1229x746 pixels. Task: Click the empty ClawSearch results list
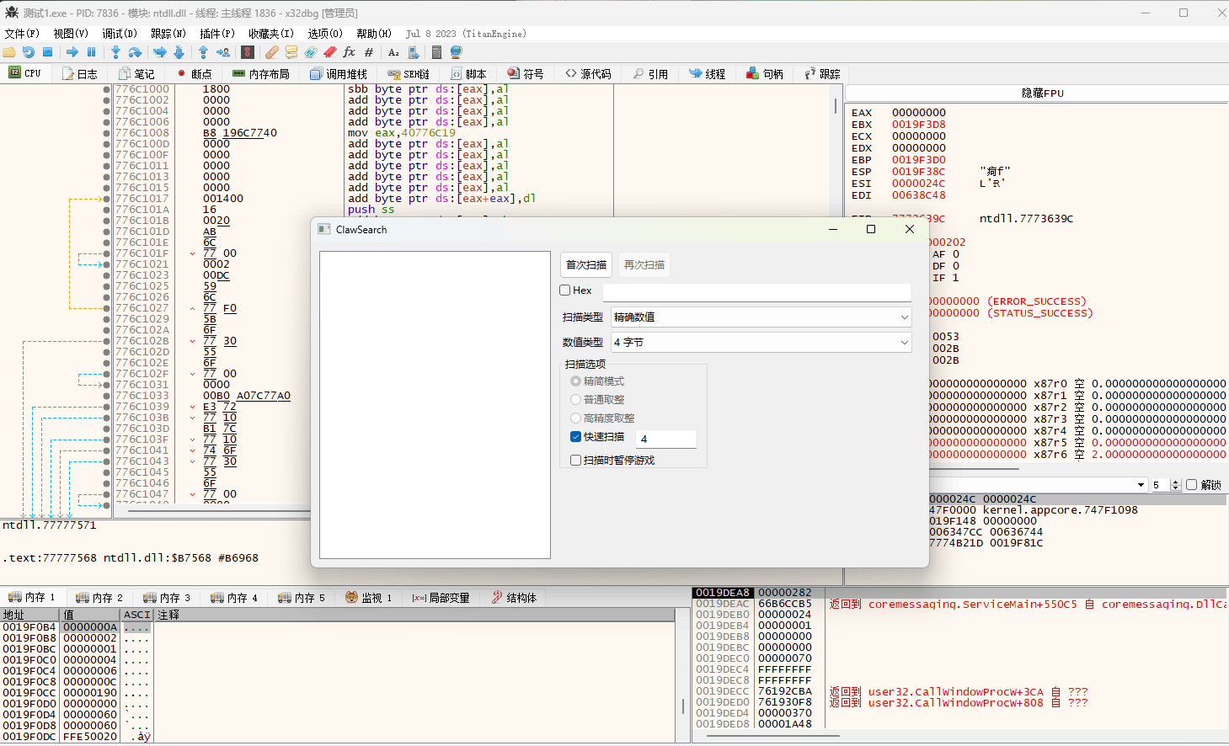pos(435,405)
